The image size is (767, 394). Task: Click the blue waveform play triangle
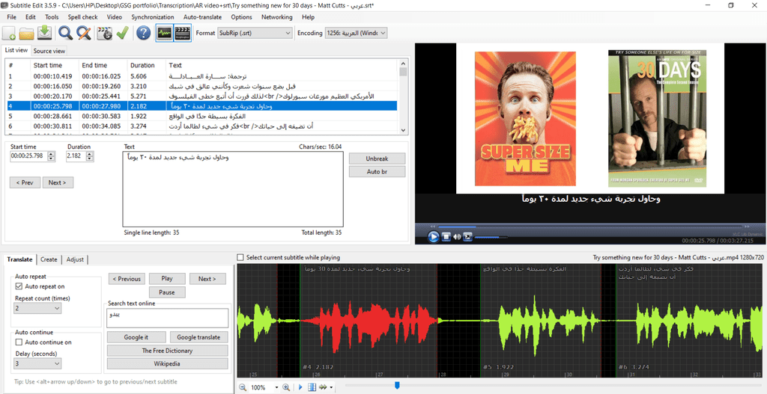[301, 388]
